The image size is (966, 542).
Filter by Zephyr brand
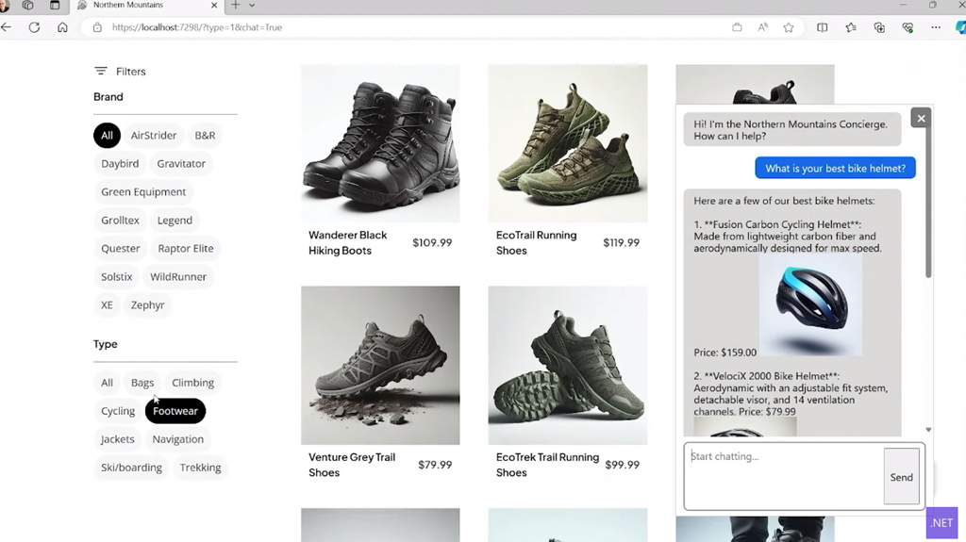pos(148,305)
